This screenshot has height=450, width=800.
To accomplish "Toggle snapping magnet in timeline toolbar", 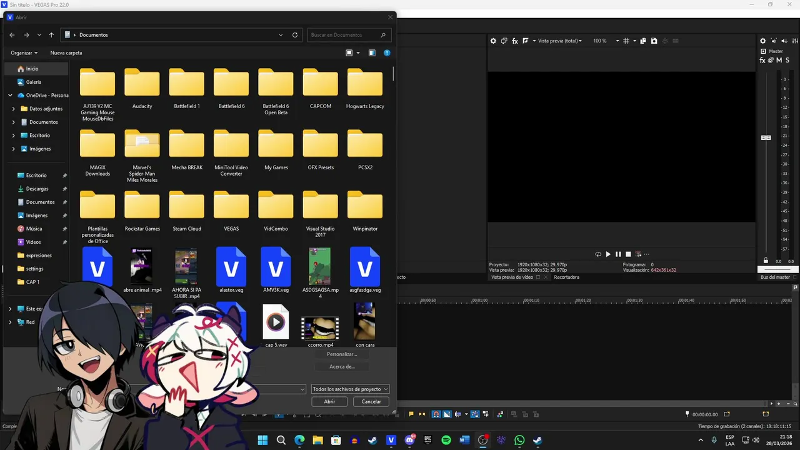I will [436, 414].
